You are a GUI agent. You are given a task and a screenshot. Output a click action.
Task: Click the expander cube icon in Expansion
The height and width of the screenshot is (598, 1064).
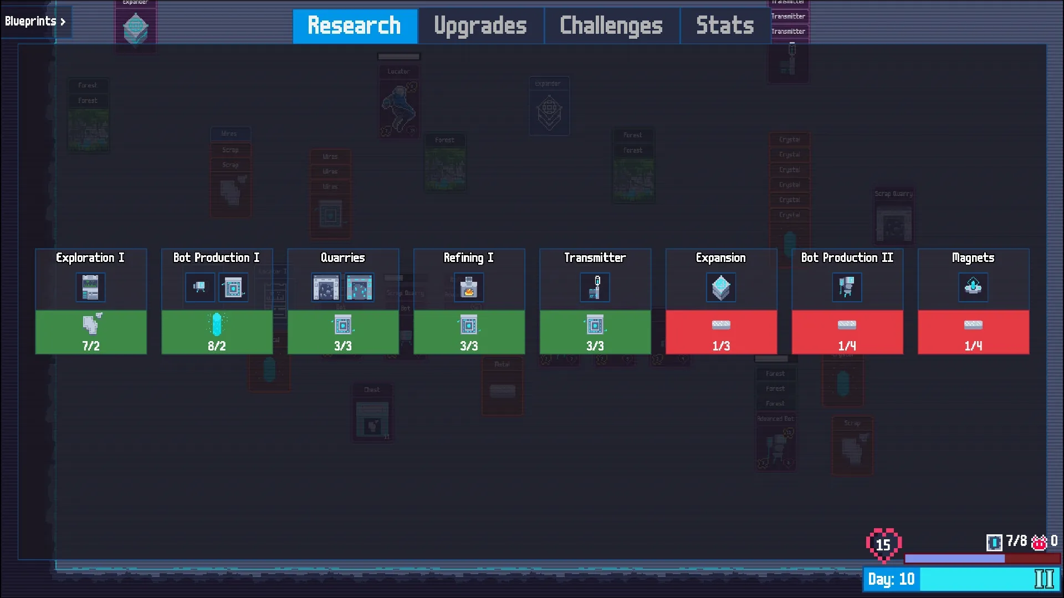[721, 287]
